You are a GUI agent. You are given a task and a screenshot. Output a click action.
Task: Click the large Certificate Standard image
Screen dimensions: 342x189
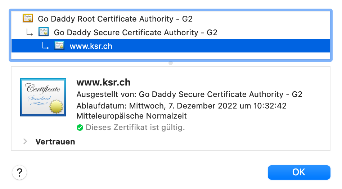[43, 97]
